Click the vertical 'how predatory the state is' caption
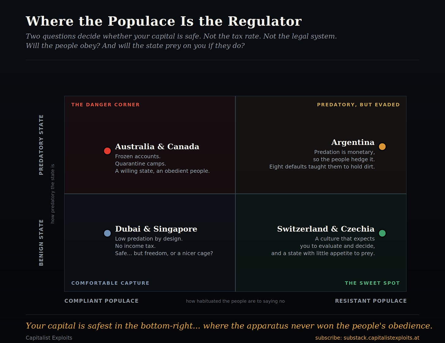This screenshot has height=343, width=445. coord(53,194)
